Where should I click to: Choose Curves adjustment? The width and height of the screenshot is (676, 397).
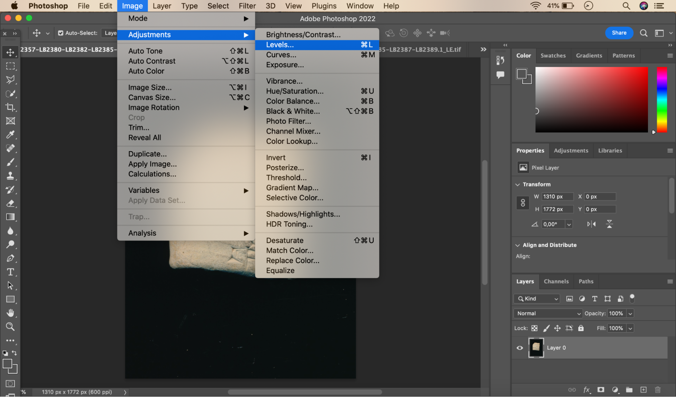point(317,55)
